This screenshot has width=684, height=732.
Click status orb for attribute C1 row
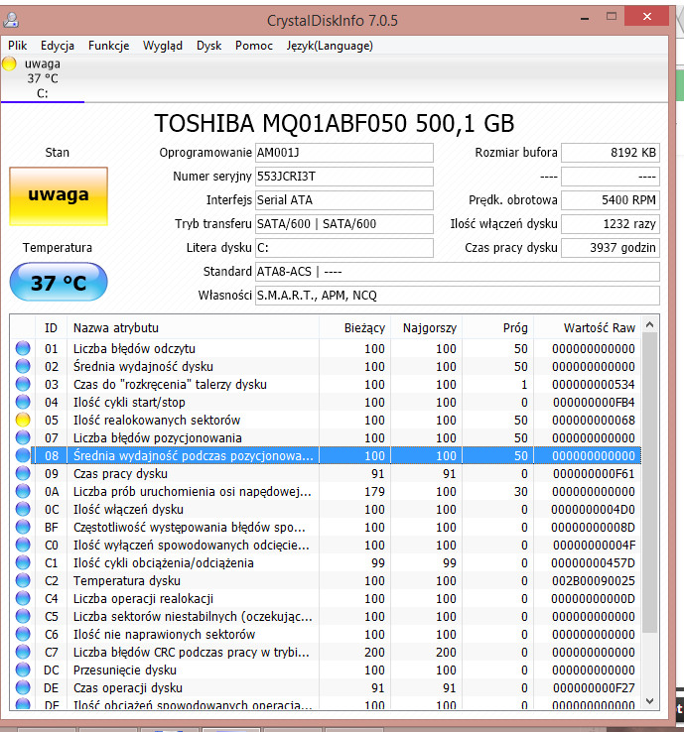pos(23,562)
